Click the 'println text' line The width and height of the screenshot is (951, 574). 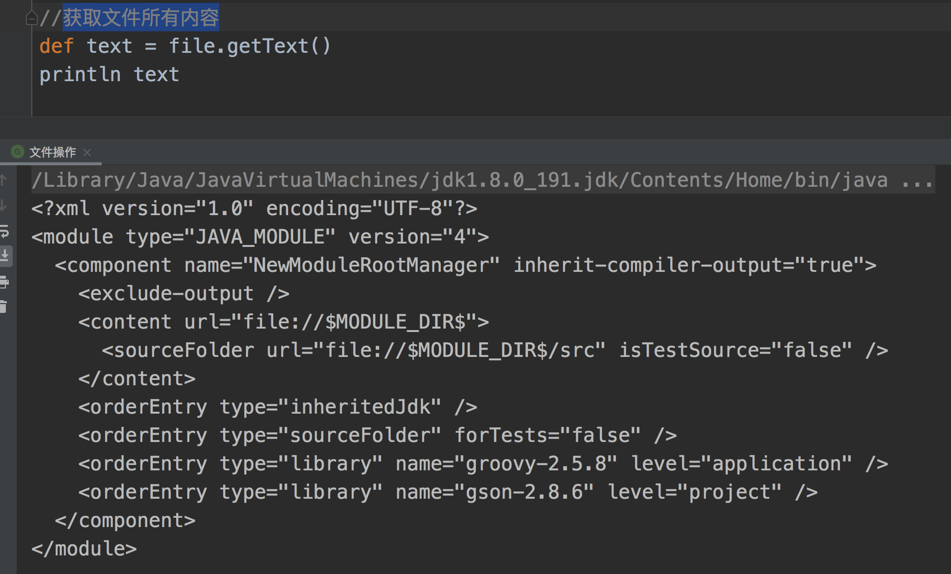(x=109, y=75)
